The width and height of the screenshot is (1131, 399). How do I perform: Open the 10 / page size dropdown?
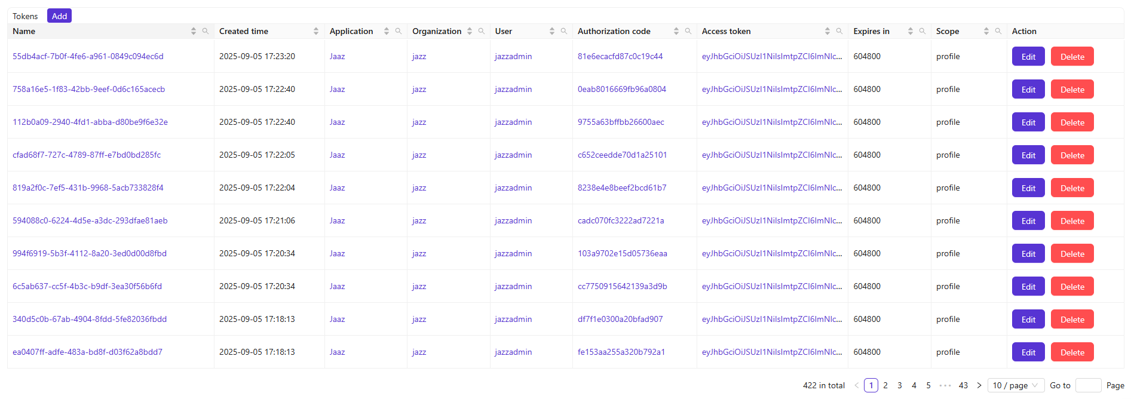[1016, 385]
